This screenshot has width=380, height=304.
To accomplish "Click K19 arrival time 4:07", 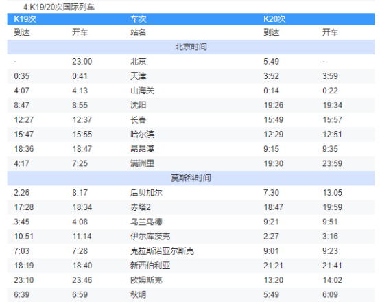I will coord(21,91).
